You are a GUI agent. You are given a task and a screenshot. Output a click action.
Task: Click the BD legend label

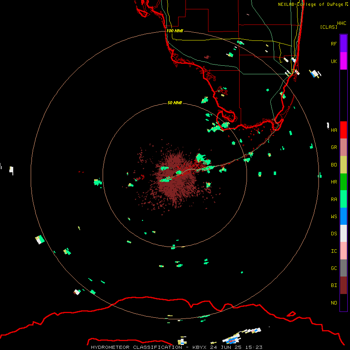click(x=334, y=165)
